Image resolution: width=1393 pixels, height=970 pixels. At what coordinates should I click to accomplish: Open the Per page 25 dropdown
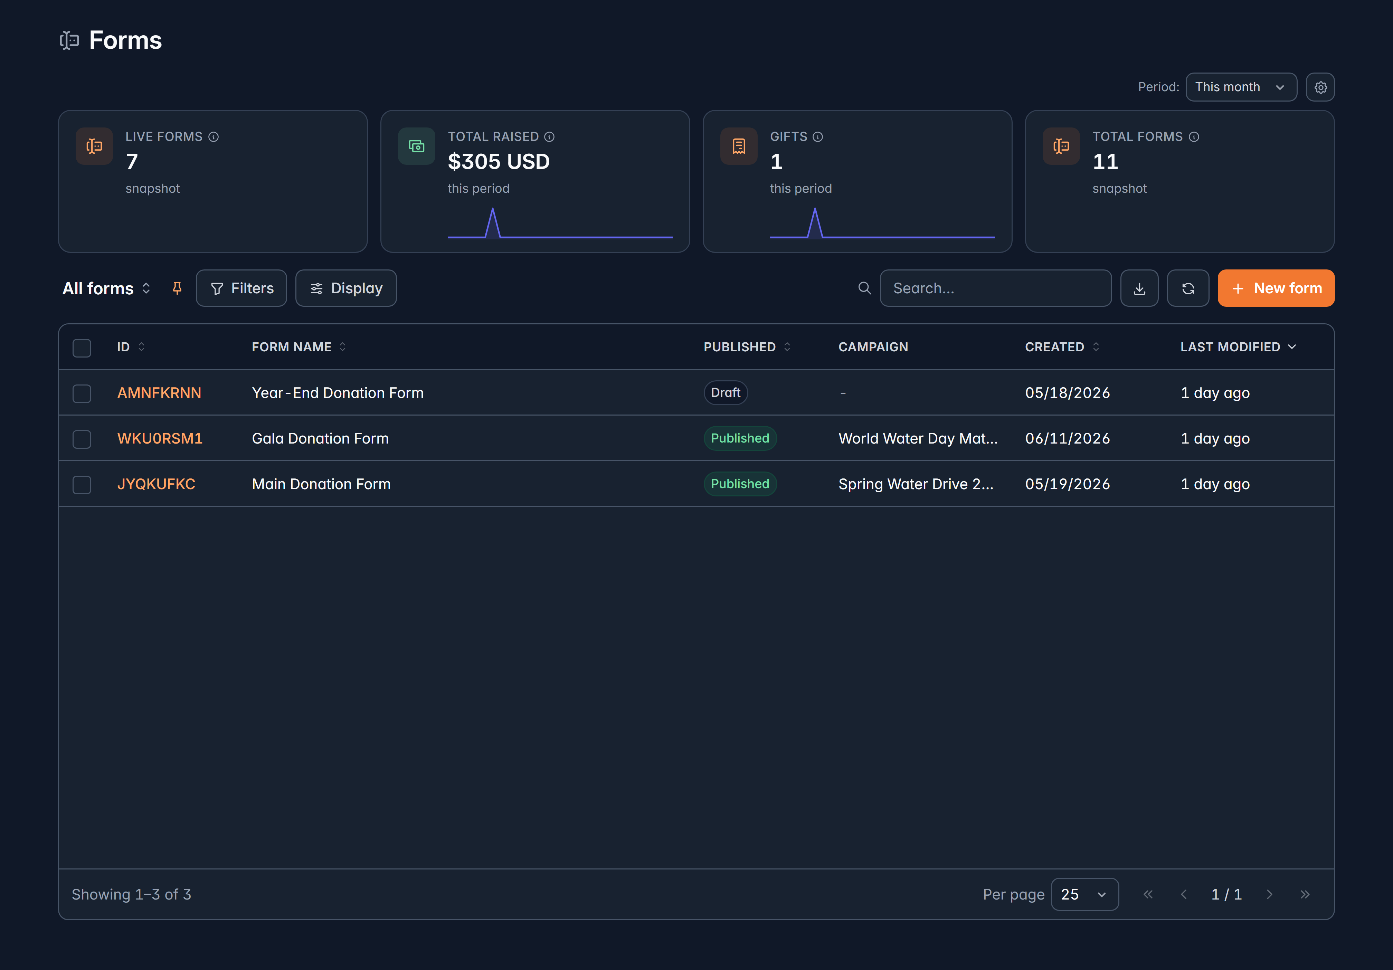[x=1084, y=894]
